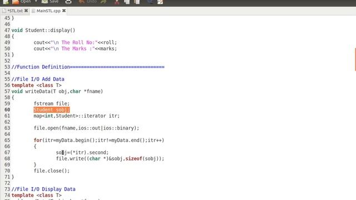Click the Copy toolbar icon
This screenshot has height=200, width=356.
[x=127, y=2]
